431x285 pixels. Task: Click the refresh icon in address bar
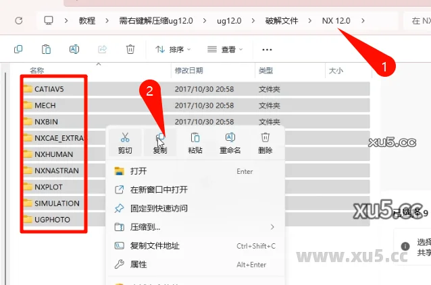pos(18,20)
